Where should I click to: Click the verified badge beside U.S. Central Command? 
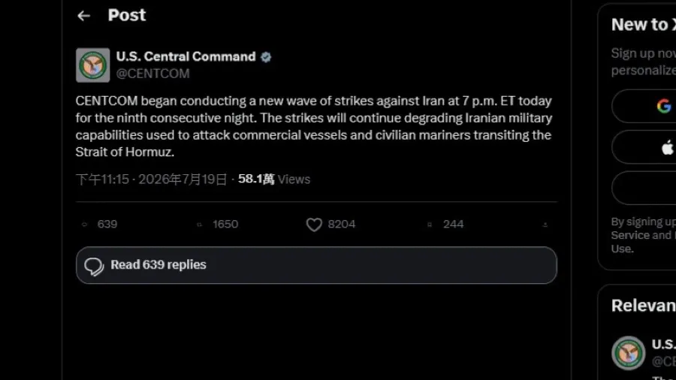[x=266, y=57]
